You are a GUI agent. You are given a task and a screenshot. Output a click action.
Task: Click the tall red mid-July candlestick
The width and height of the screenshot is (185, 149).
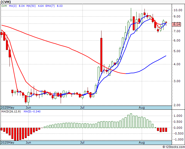[101, 55]
